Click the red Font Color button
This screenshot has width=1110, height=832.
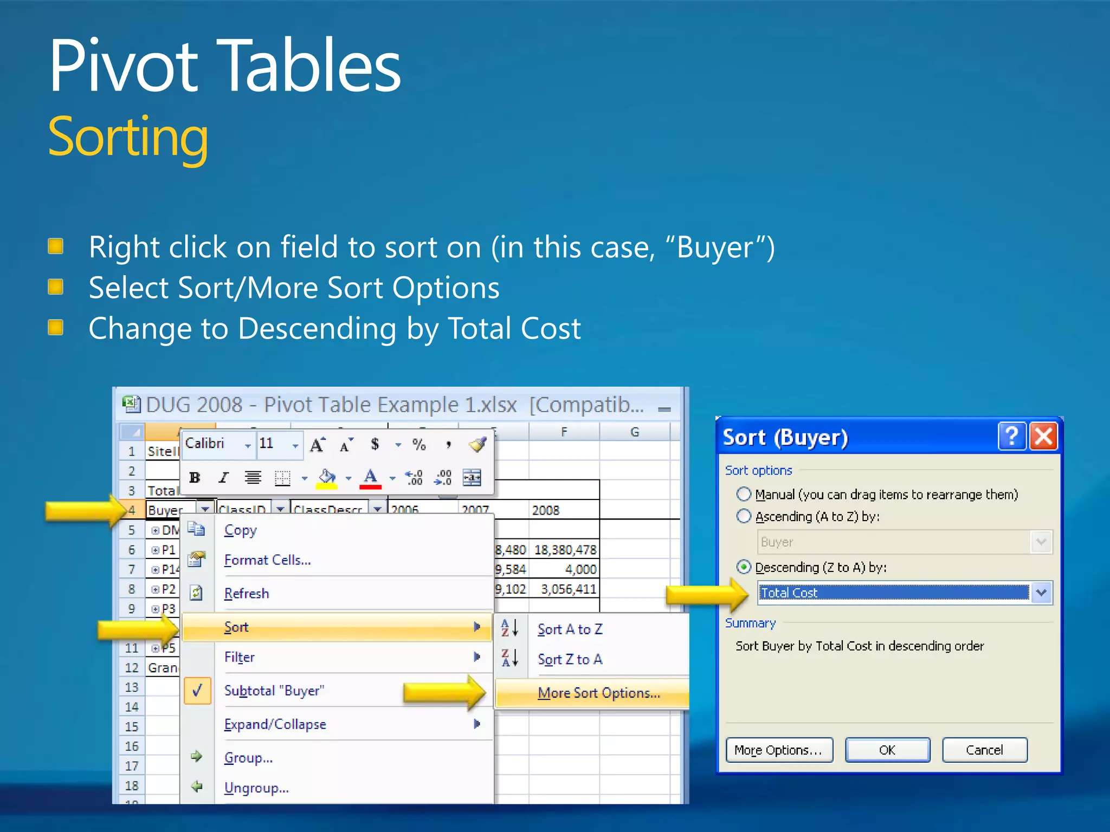point(370,478)
